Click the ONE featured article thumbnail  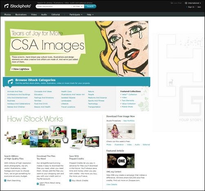click(121, 161)
